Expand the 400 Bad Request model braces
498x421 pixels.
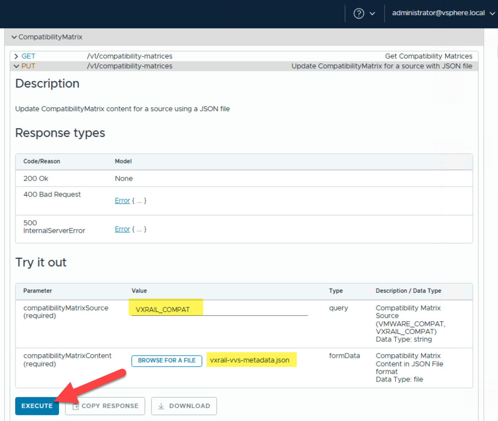pos(139,200)
